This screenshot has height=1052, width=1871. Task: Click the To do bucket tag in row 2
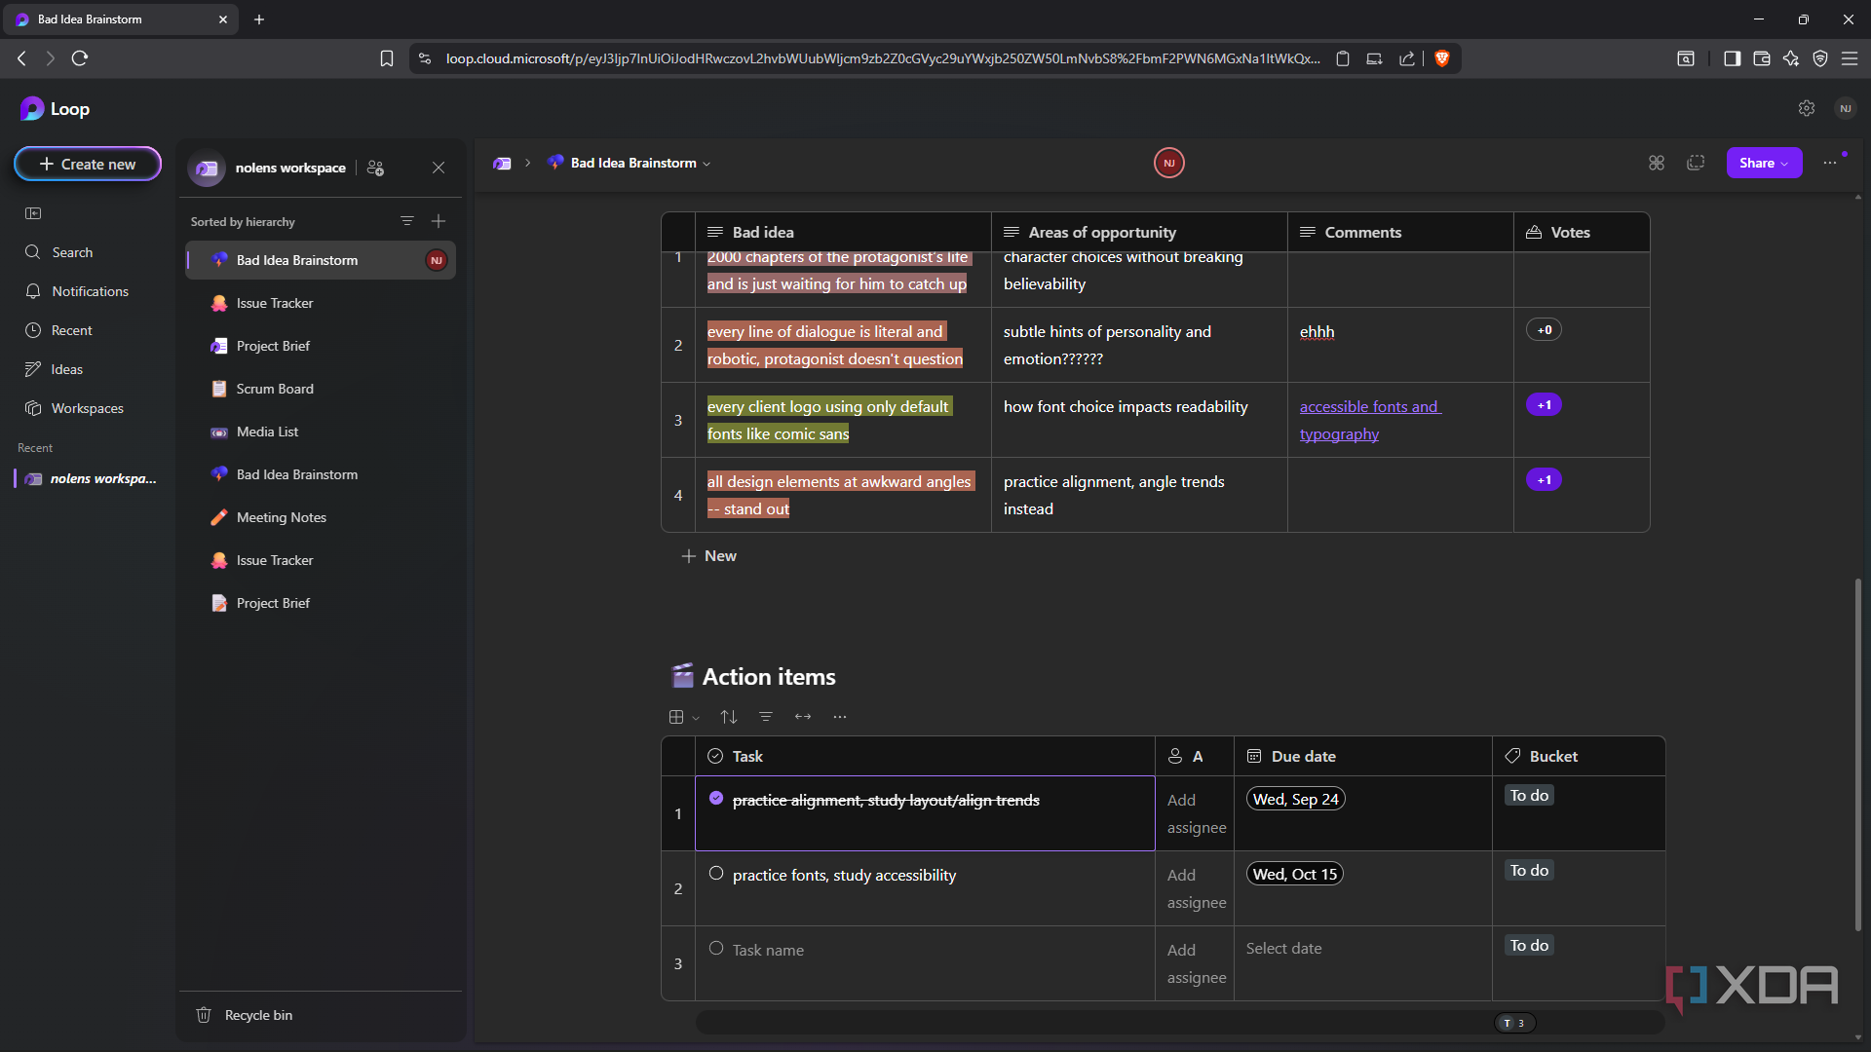tap(1529, 870)
